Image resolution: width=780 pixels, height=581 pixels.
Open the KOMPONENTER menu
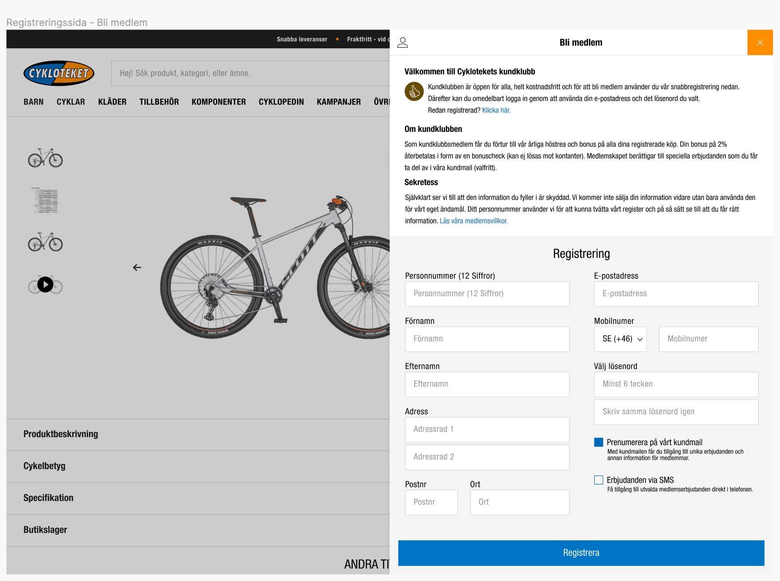pos(219,102)
